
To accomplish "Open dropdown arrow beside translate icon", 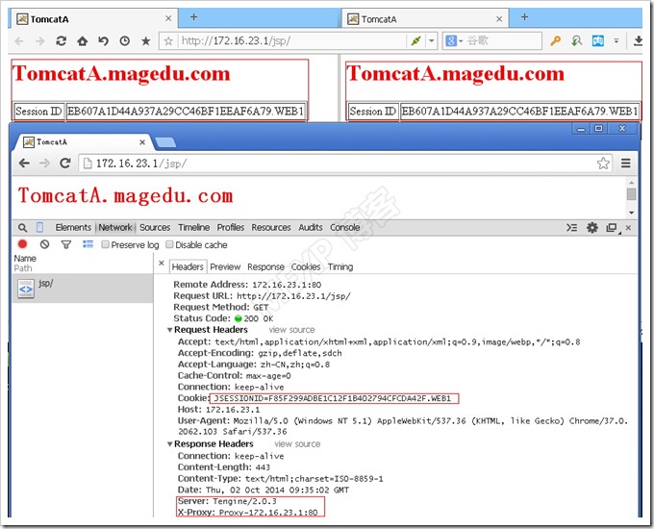I will 616,41.
